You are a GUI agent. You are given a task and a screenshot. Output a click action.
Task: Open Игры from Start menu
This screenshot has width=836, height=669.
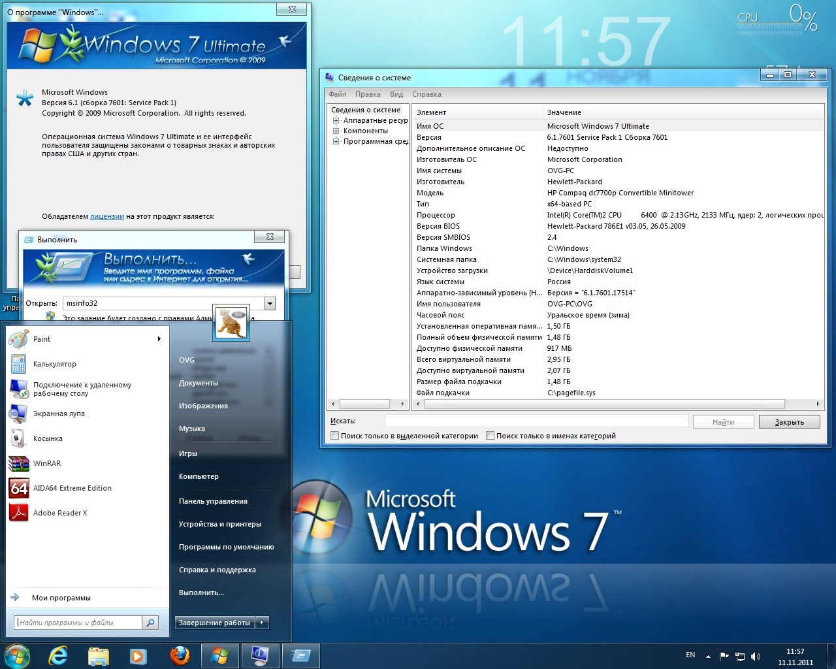[188, 453]
